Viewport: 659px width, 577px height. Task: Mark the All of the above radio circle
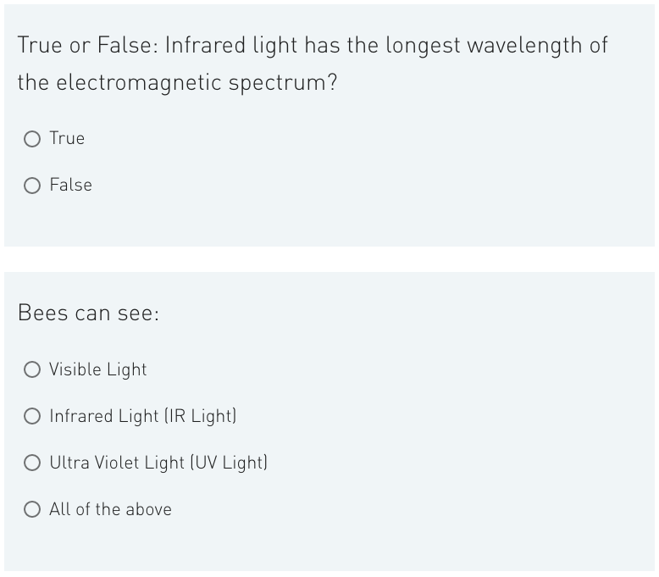coord(32,509)
